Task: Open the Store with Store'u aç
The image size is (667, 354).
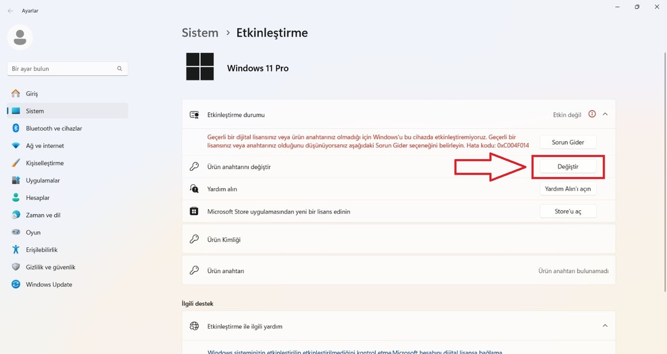Action: point(568,211)
